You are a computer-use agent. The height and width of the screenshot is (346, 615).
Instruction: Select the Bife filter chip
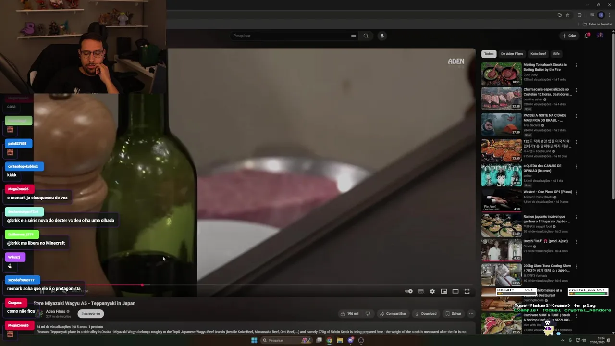(556, 54)
